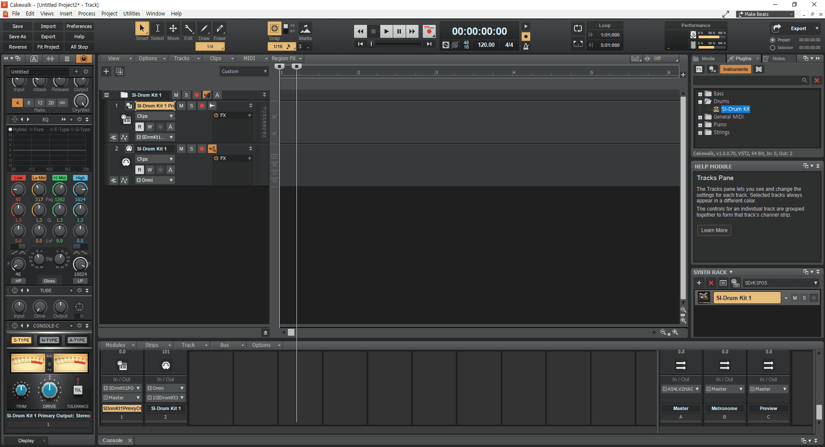Open the Process menu

[x=86, y=14]
